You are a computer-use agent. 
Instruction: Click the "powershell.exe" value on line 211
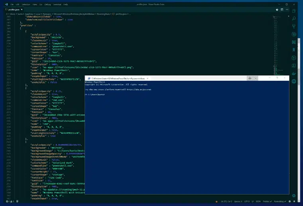[62, 47]
